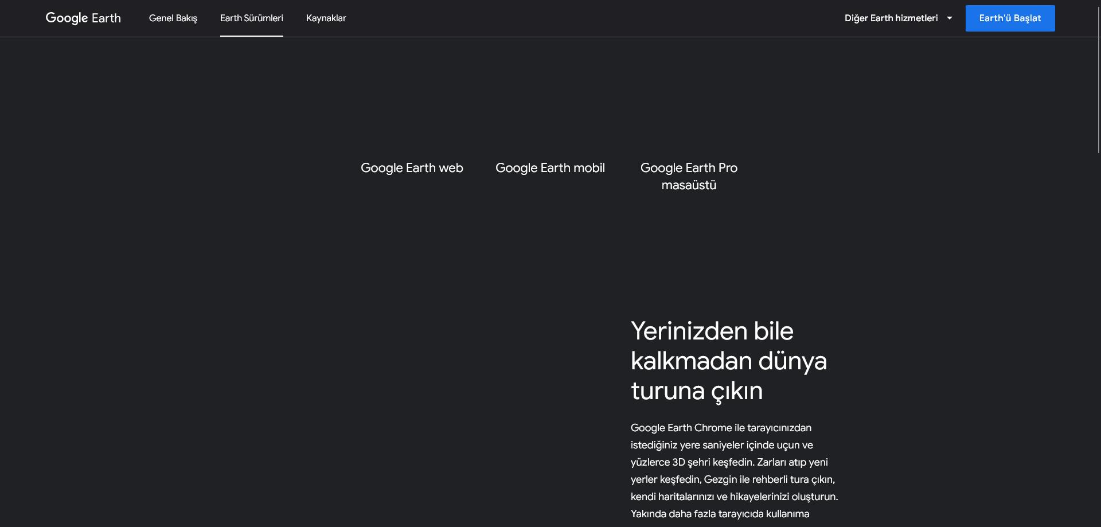Select Google Earth Pro masaüstü
Screen dimensions: 1101x527
tap(688, 169)
